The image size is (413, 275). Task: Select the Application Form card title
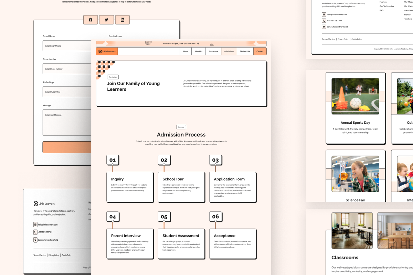pos(229,179)
